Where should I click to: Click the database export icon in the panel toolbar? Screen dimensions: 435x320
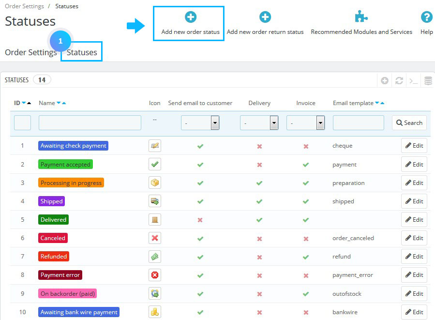pyautogui.click(x=428, y=80)
